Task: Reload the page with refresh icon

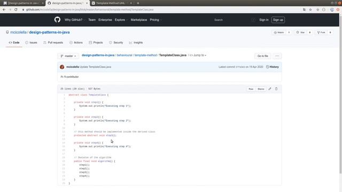Action: (x=16, y=10)
